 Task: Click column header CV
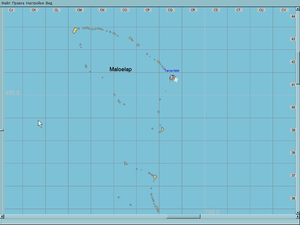tap(284, 10)
